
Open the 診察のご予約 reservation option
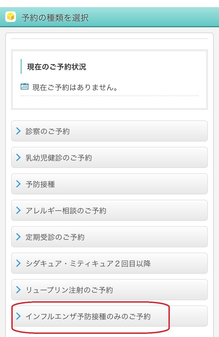coord(109,131)
